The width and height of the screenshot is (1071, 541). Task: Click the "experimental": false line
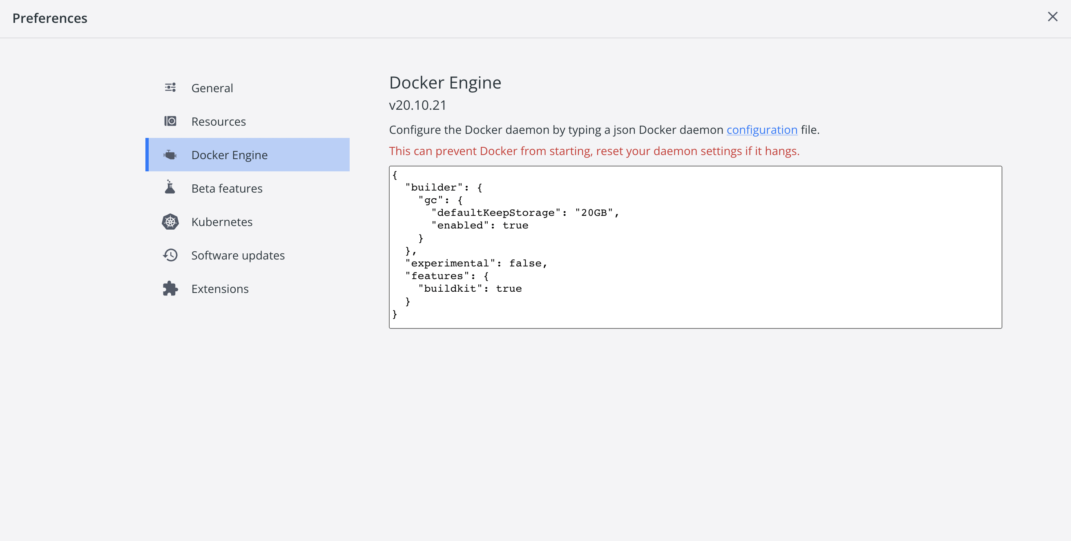click(x=476, y=263)
